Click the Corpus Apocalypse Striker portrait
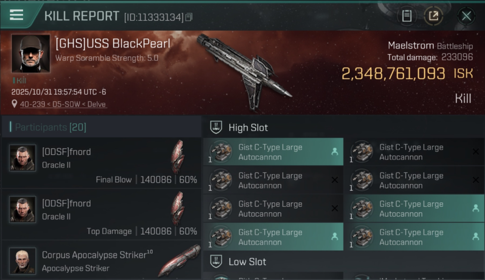The image size is (485, 280). click(x=23, y=261)
